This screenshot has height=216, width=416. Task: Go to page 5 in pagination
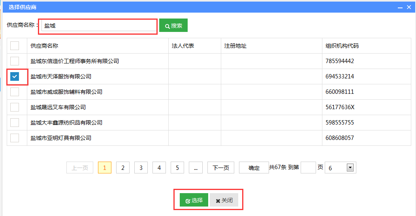177,168
